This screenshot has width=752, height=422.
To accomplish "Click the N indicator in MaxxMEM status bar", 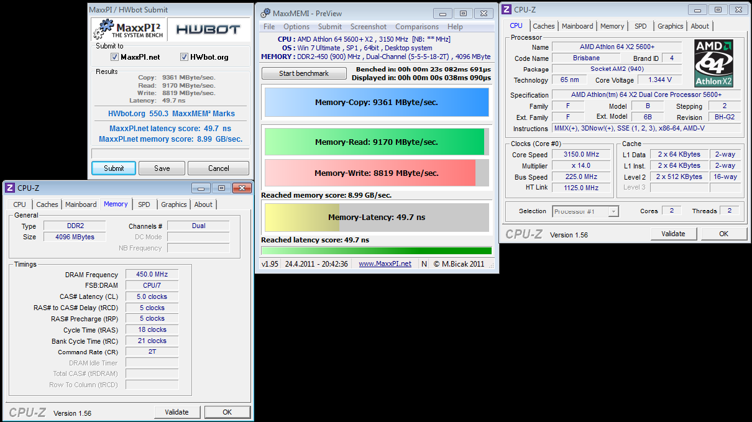I will point(424,264).
